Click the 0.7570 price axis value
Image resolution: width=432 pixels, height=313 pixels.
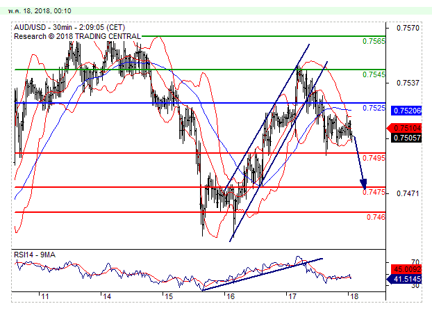408,28
